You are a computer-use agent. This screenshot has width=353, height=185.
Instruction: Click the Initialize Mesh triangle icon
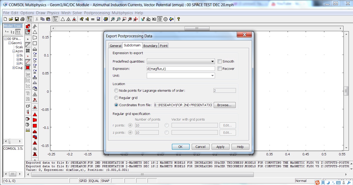(x=63, y=19)
